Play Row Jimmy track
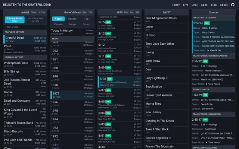Image resolution: width=239 pixels, height=149 pixels. coord(167,114)
